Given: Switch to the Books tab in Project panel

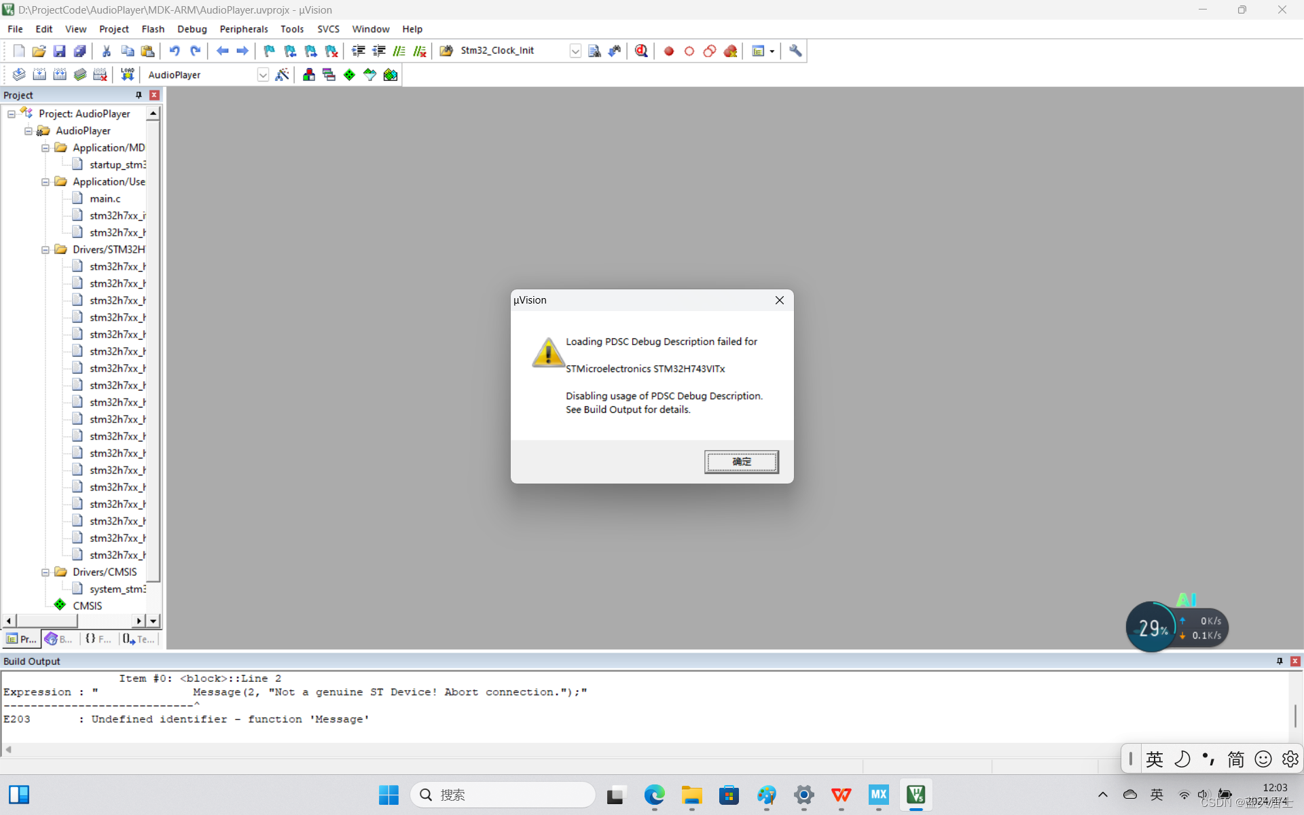Looking at the screenshot, I should 59,639.
